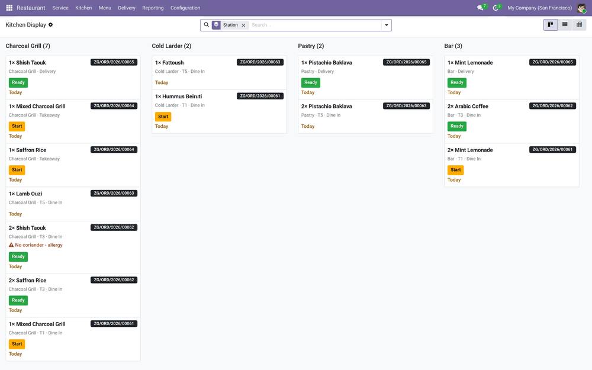
Task: Click Ready on 2× Shish Taouk card
Action: [18, 257]
